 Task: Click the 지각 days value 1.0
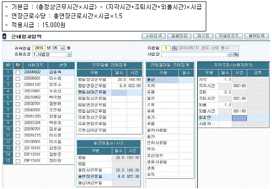pos(225,80)
